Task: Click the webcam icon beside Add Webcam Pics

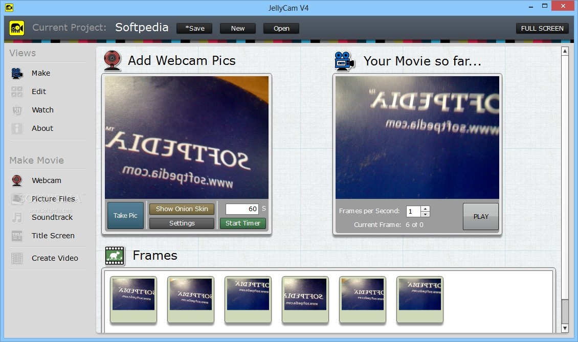Action: coord(113,60)
